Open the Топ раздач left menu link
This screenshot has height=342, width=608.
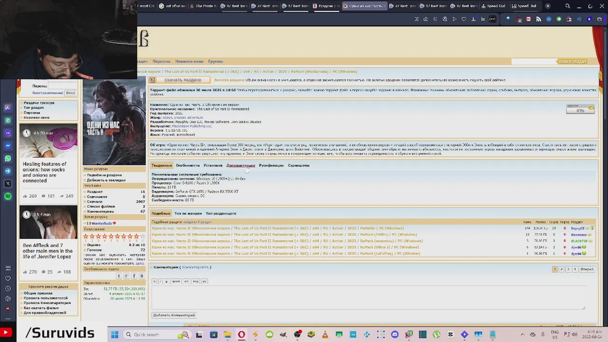point(34,108)
